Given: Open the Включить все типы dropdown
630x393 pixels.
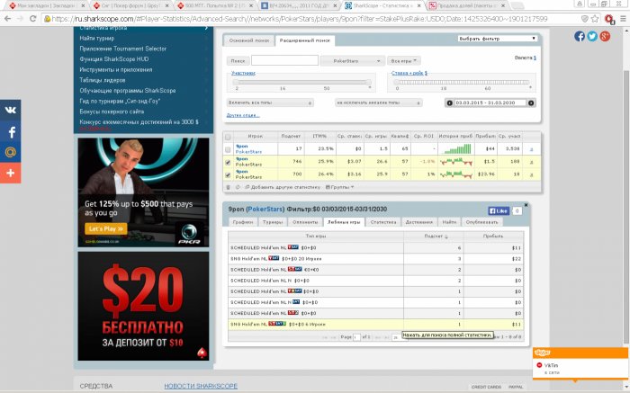Looking at the screenshot, I should (270, 103).
